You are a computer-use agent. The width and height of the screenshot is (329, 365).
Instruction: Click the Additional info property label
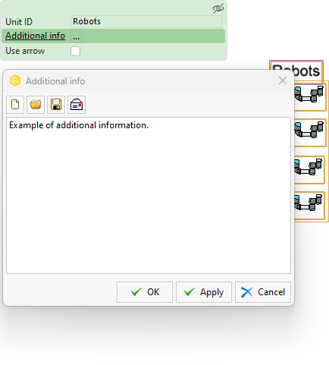(35, 36)
